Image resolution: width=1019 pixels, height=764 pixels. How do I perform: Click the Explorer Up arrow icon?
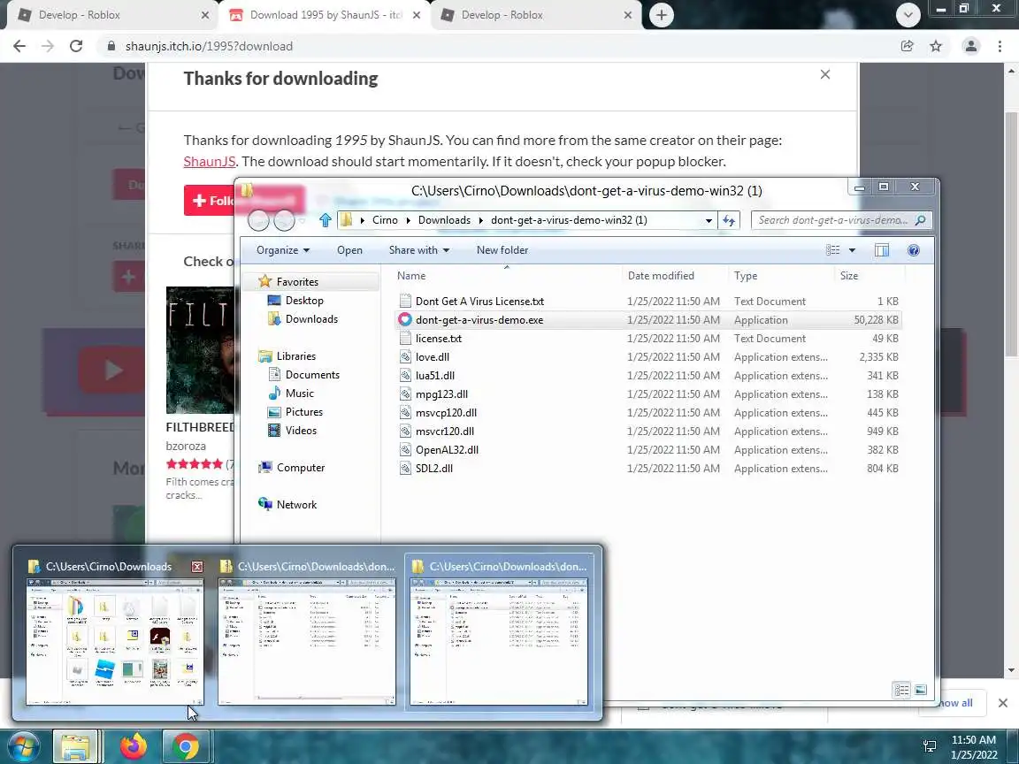pyautogui.click(x=325, y=220)
